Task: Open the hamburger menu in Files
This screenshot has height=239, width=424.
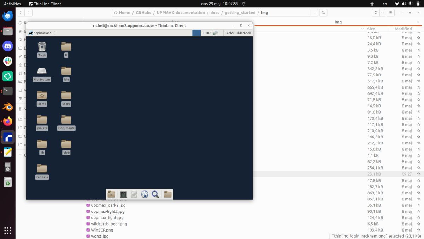Action: [x=390, y=13]
